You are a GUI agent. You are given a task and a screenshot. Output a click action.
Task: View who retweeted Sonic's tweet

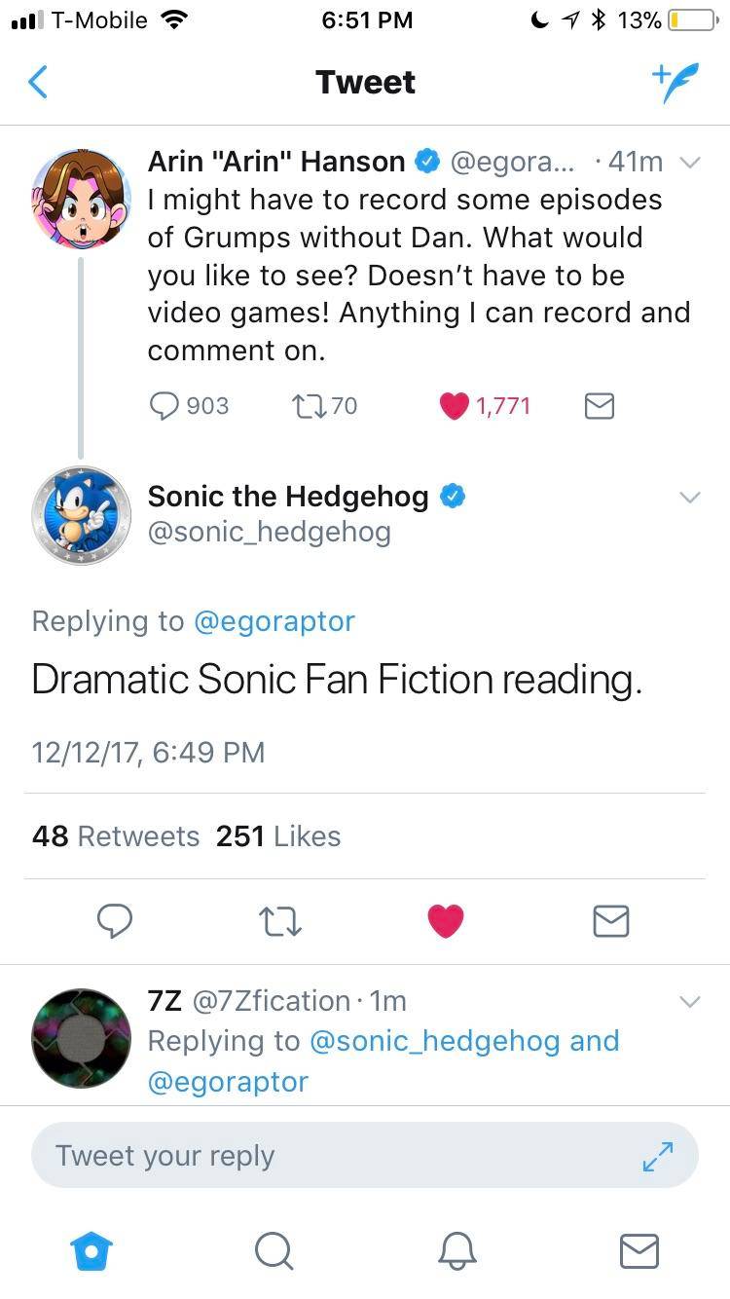(x=115, y=835)
